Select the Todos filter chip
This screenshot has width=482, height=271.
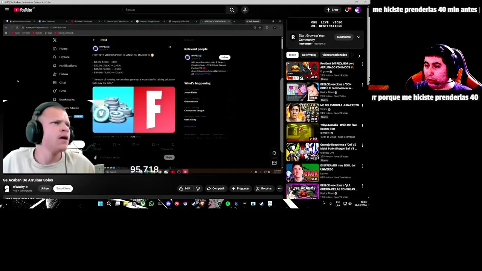pos(293,55)
